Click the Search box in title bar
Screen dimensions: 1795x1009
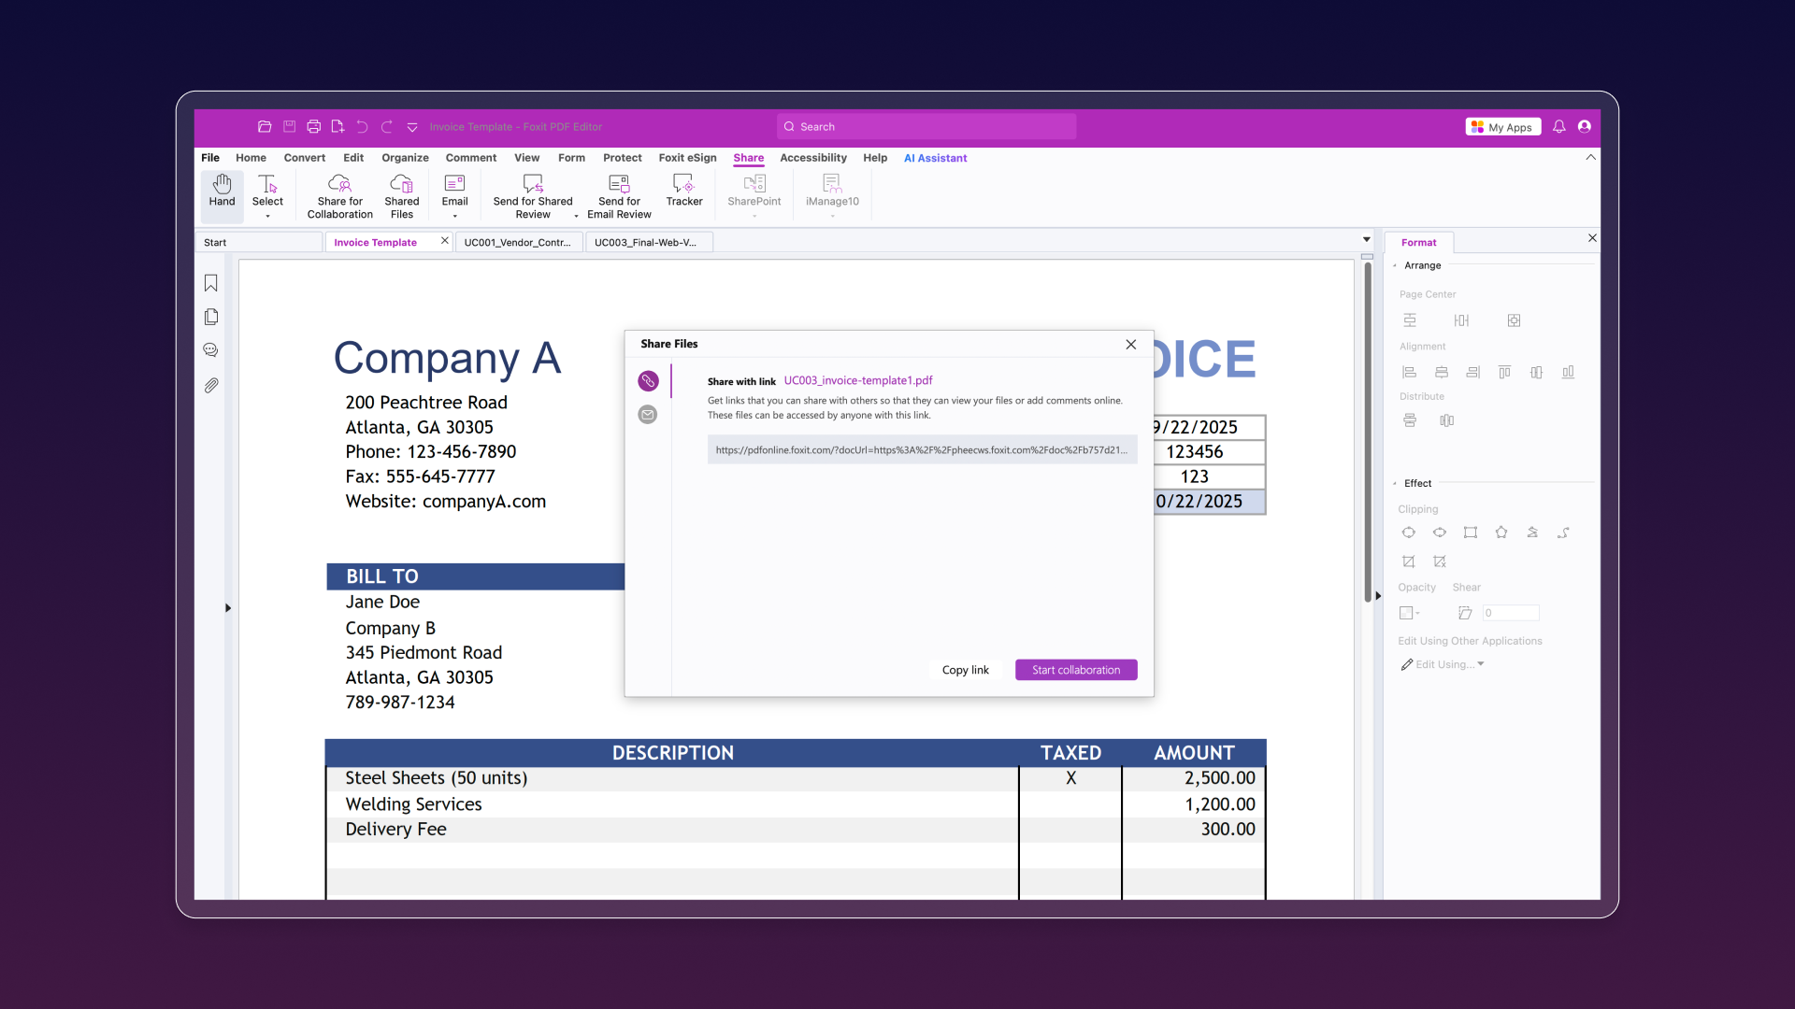[926, 127]
